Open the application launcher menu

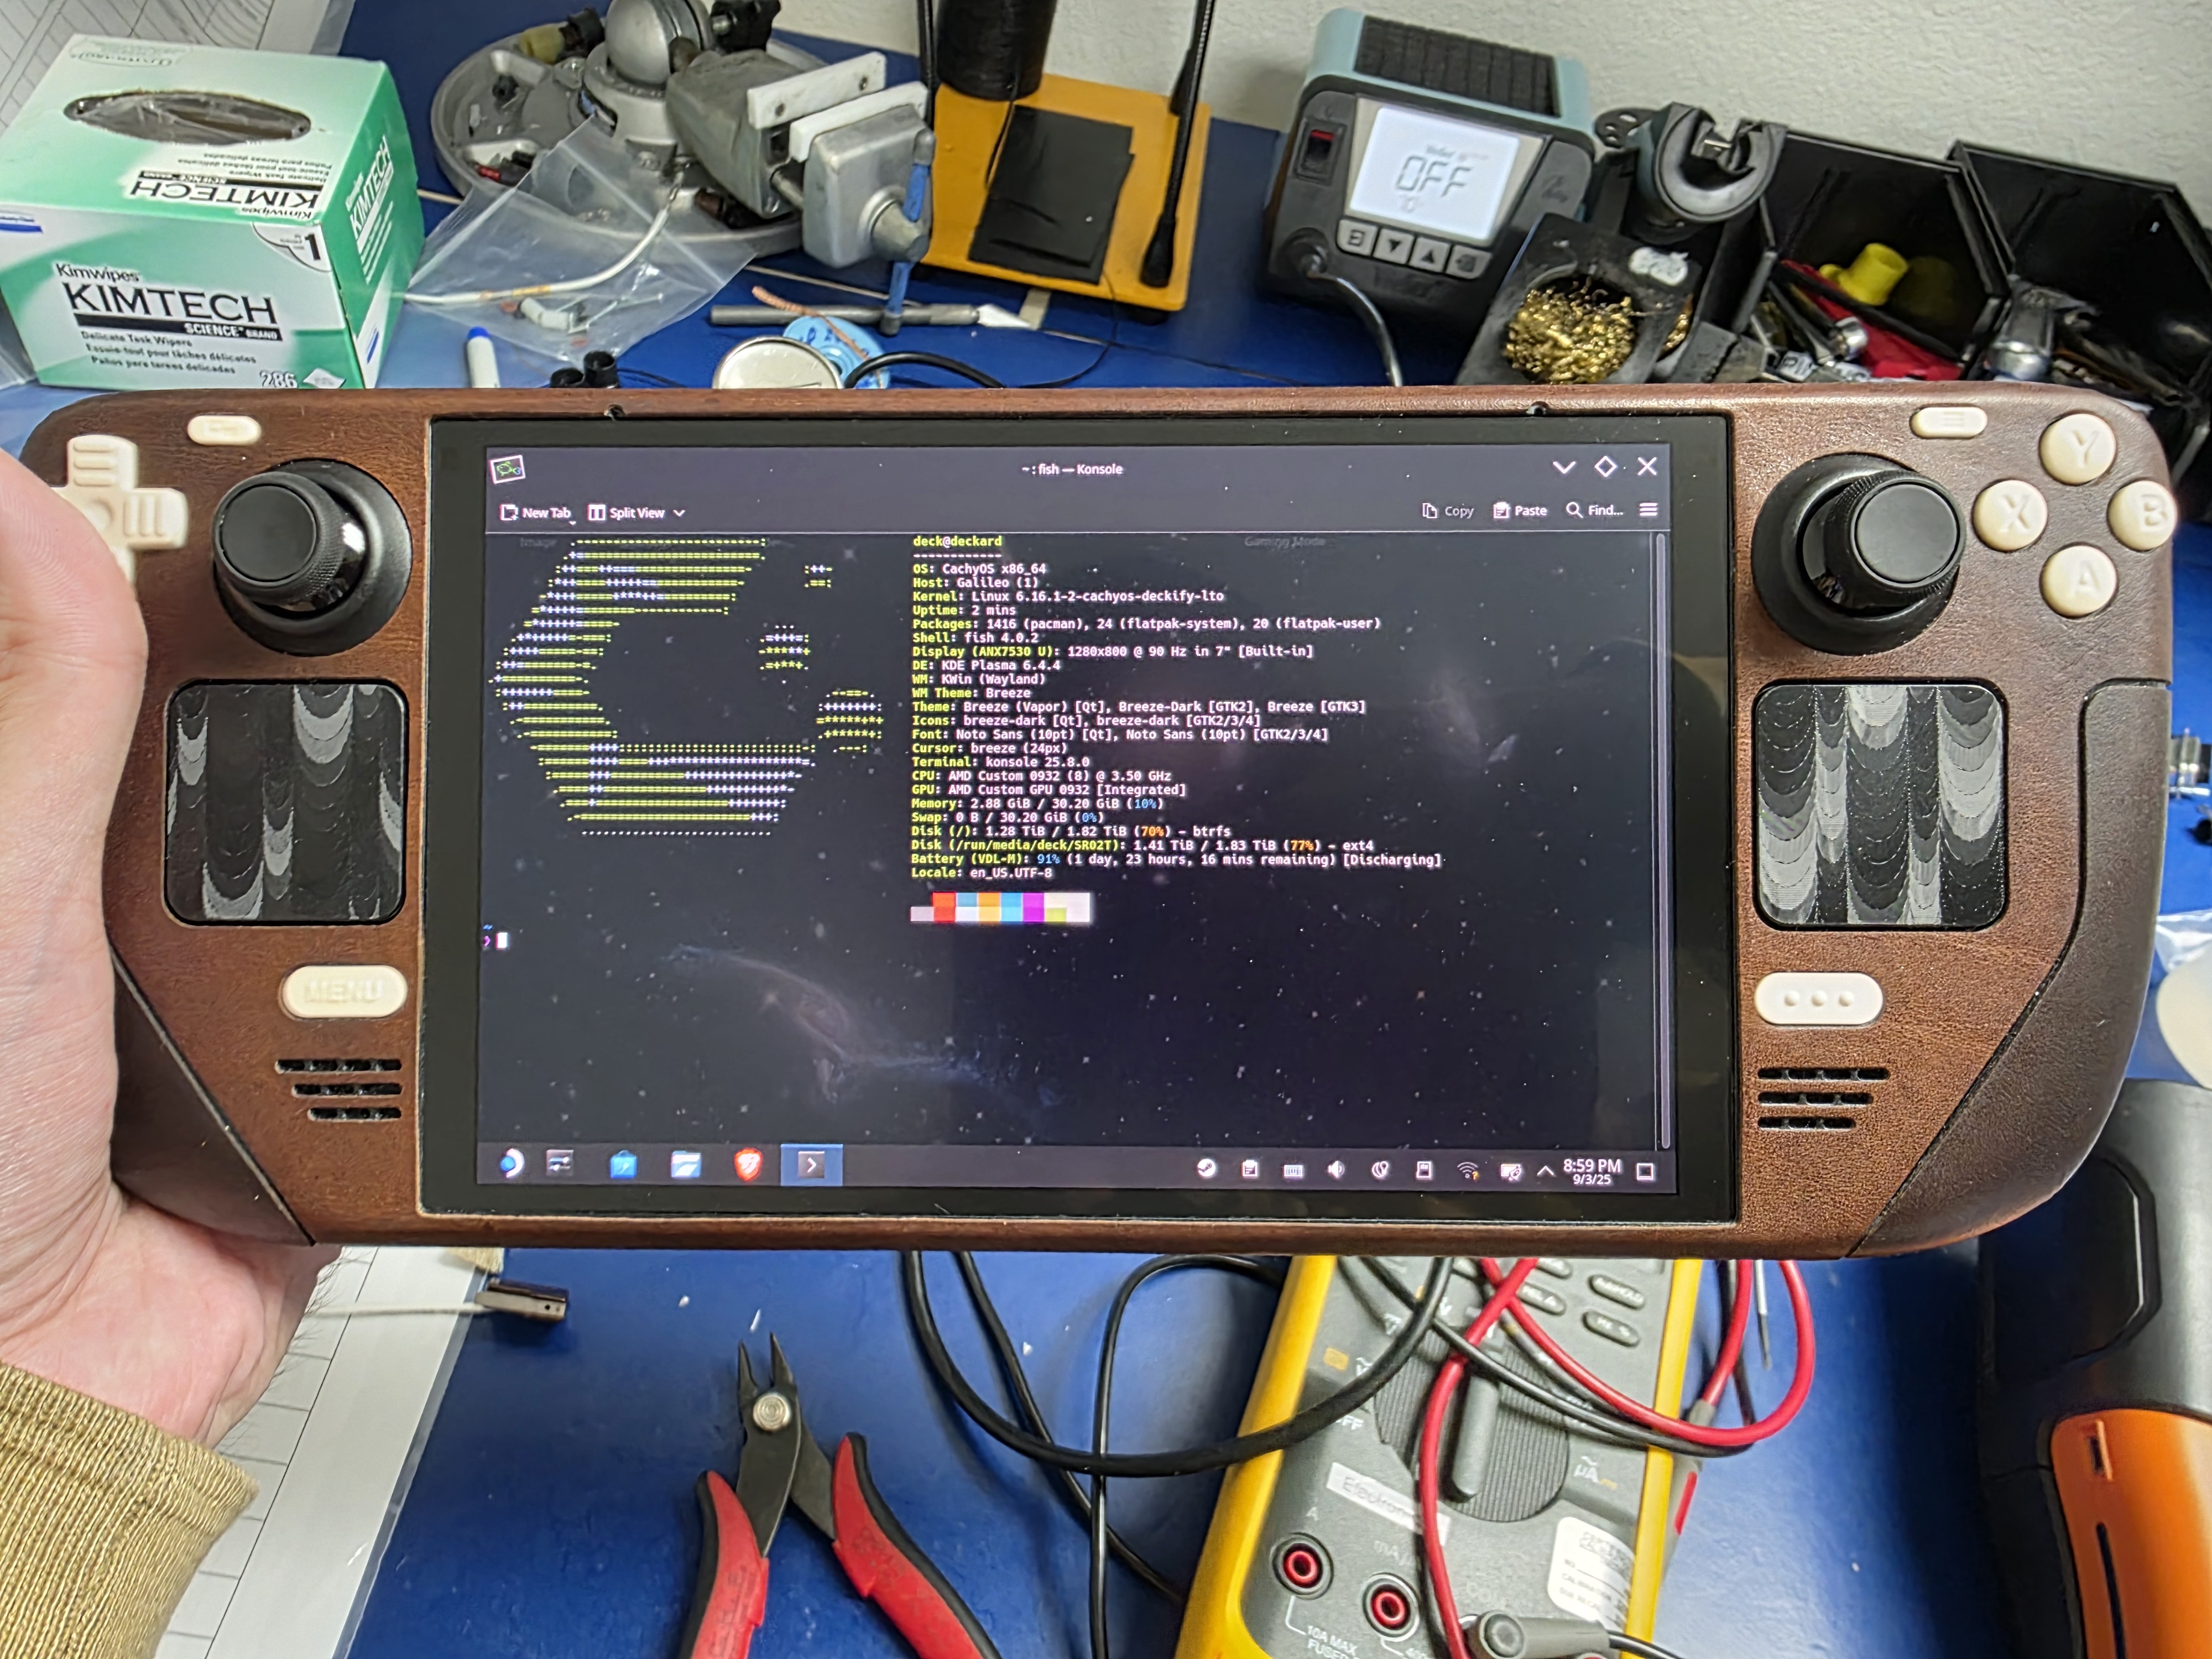[511, 1163]
